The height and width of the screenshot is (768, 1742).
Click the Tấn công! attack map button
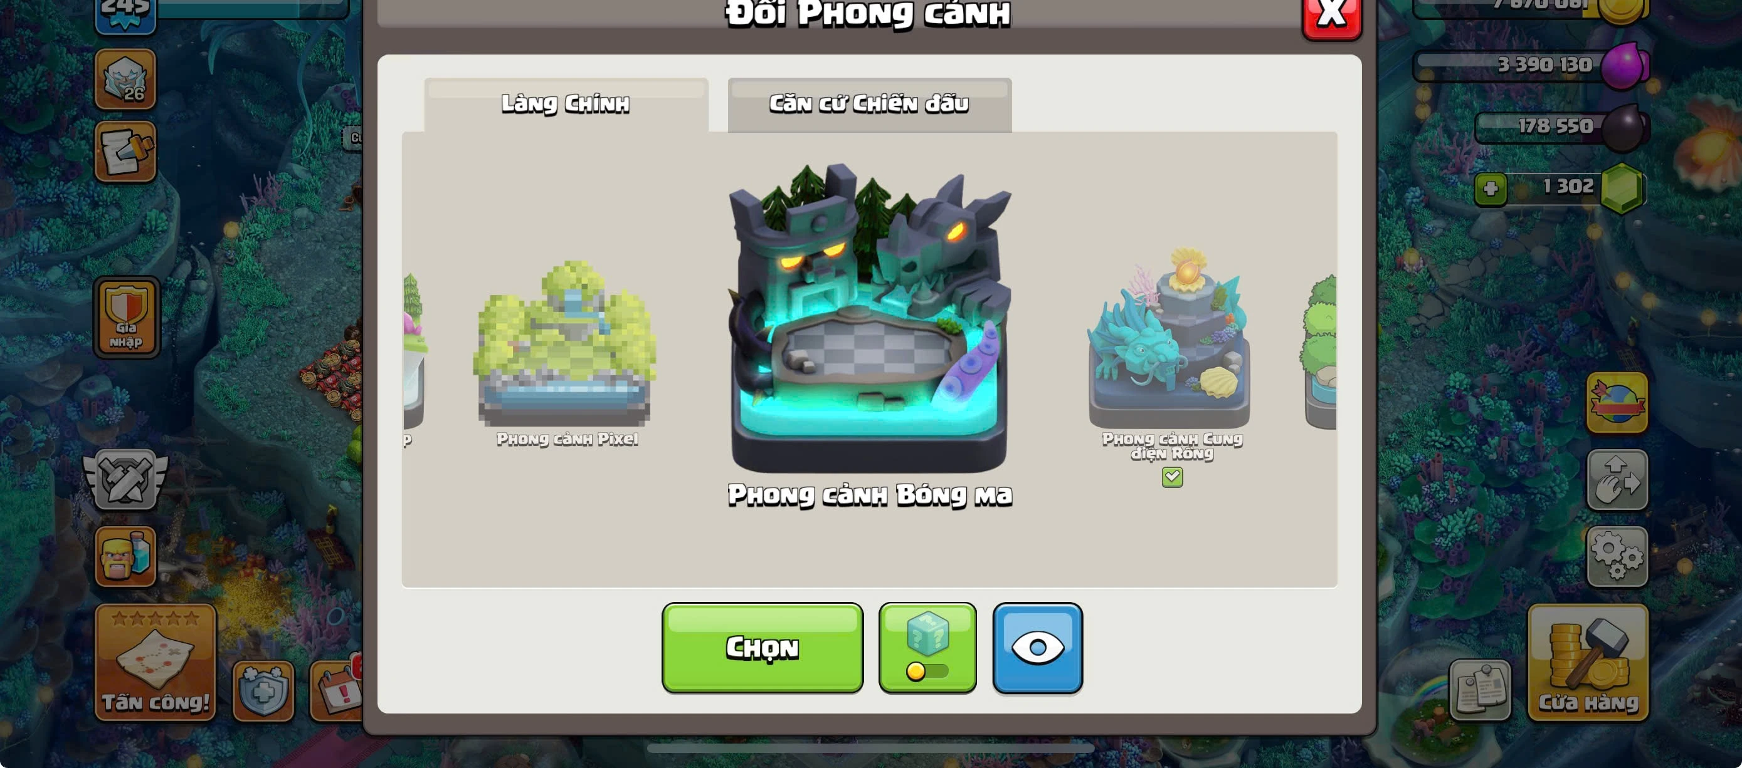(x=156, y=662)
